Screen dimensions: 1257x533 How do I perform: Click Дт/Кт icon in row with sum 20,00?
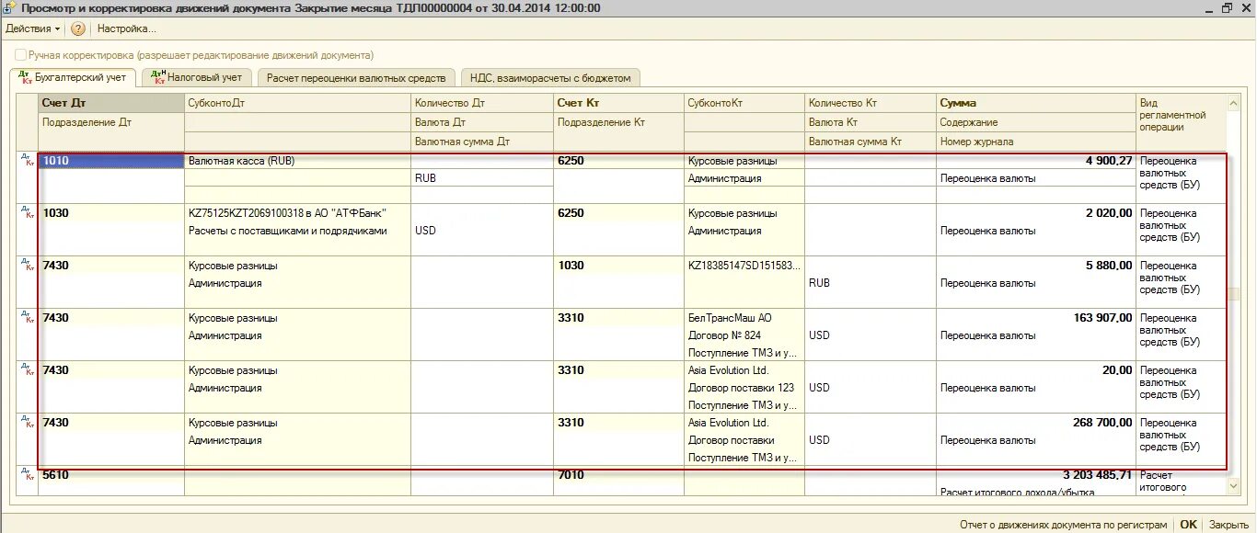[x=27, y=369]
